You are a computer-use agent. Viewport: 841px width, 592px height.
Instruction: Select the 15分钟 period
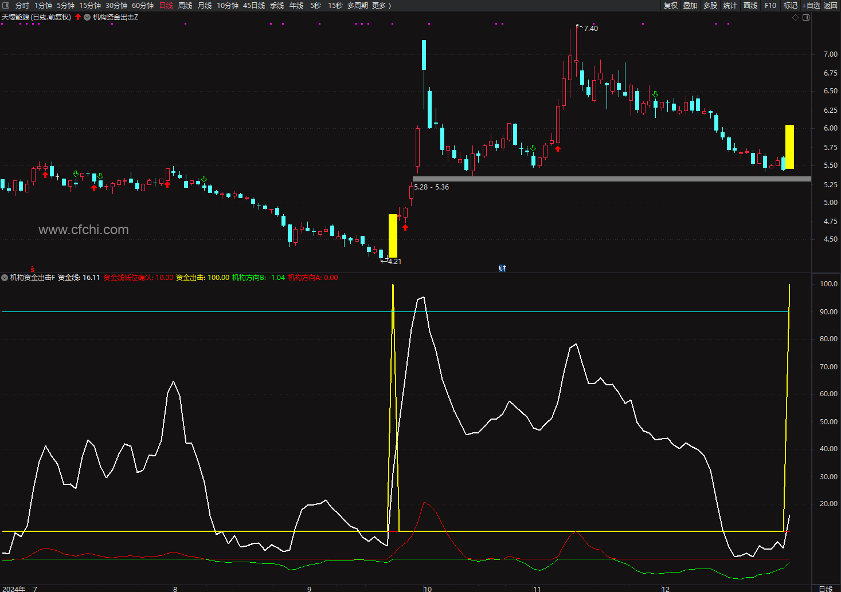pos(90,5)
